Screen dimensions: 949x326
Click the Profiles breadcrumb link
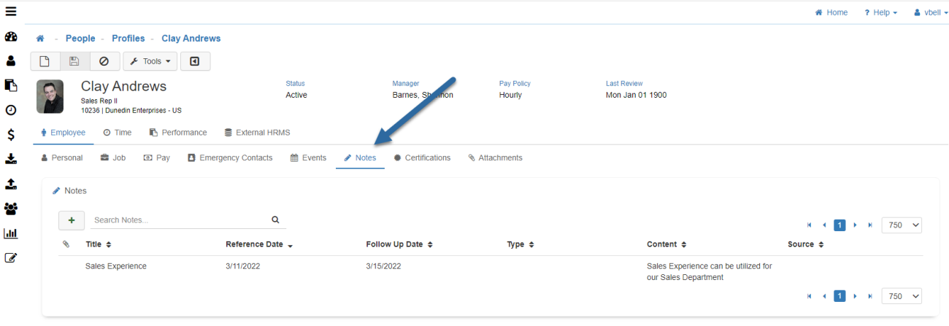pos(128,39)
